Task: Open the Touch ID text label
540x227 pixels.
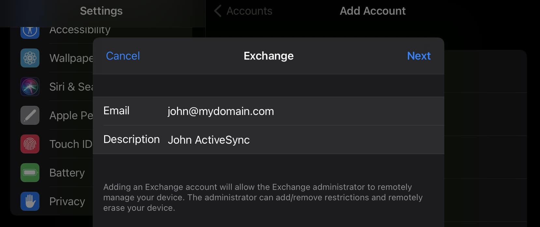Action: (71, 144)
